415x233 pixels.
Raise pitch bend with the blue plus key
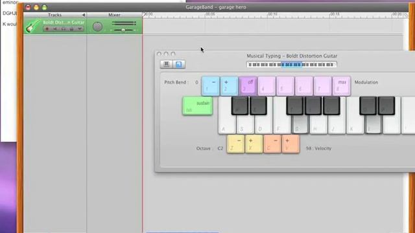pyautogui.click(x=229, y=86)
